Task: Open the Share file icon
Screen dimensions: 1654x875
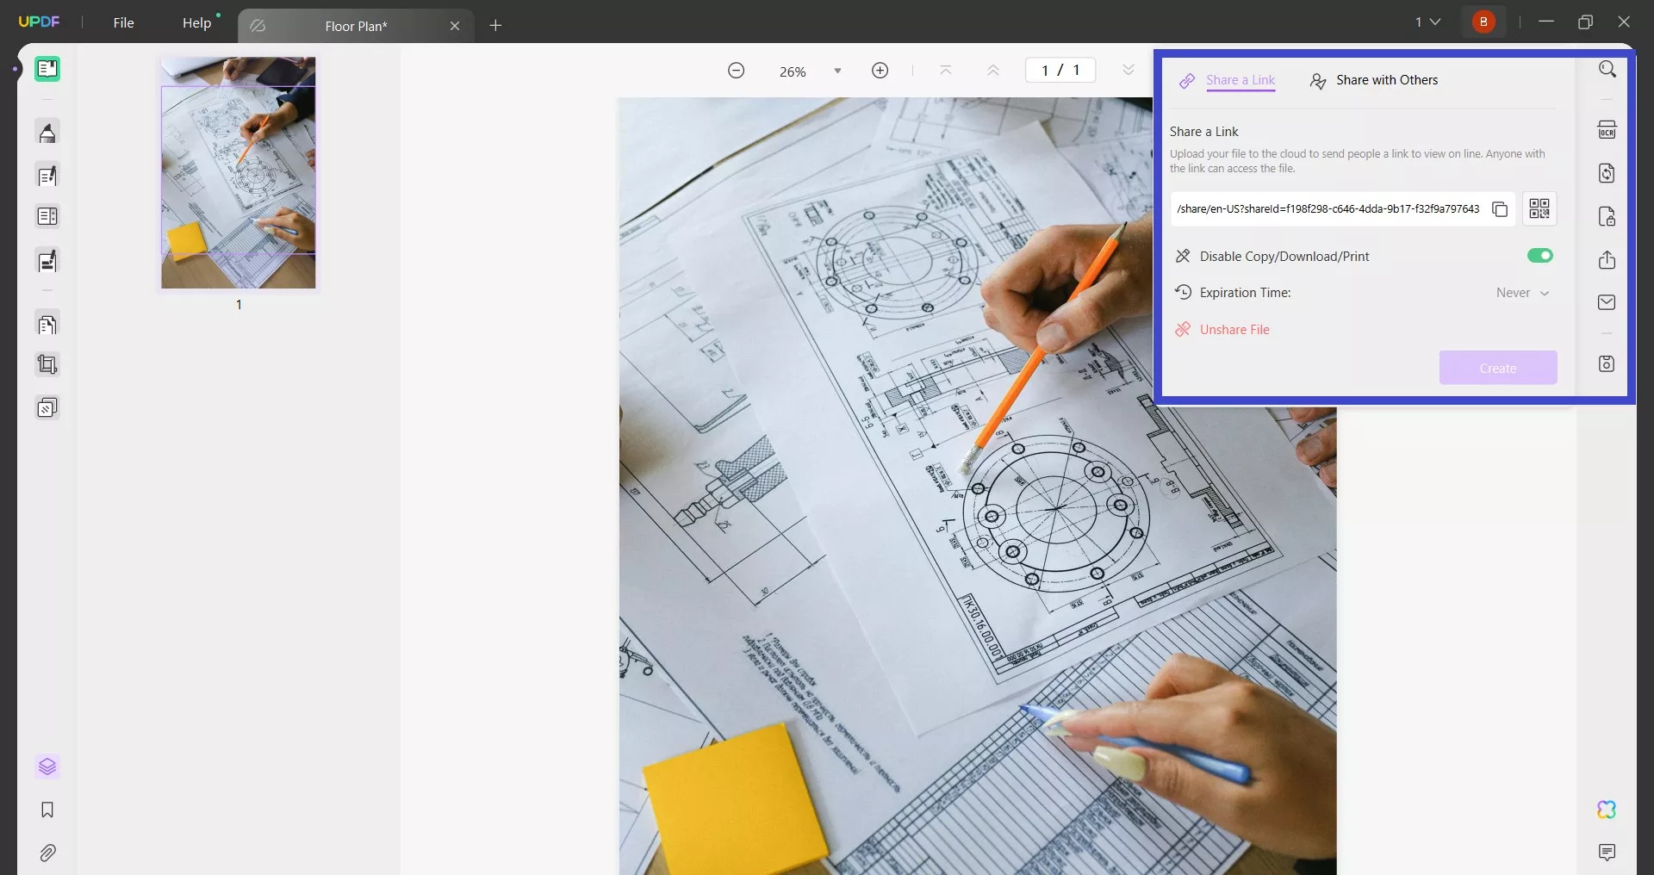Action: pyautogui.click(x=1607, y=260)
